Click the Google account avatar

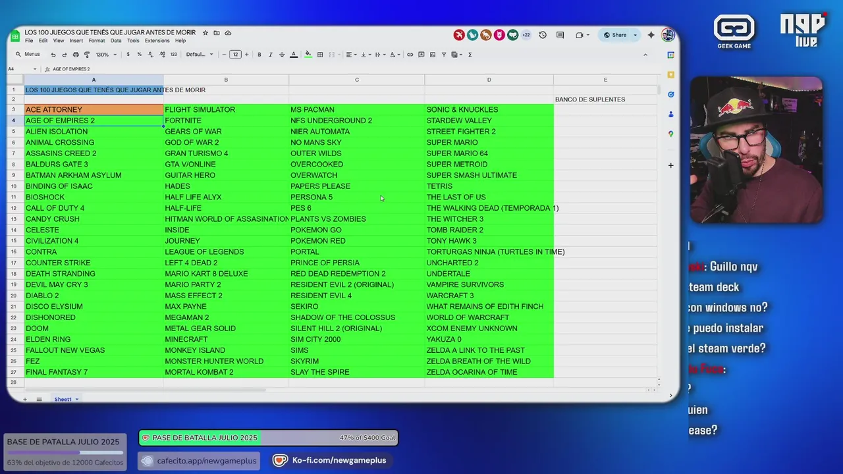click(x=668, y=35)
